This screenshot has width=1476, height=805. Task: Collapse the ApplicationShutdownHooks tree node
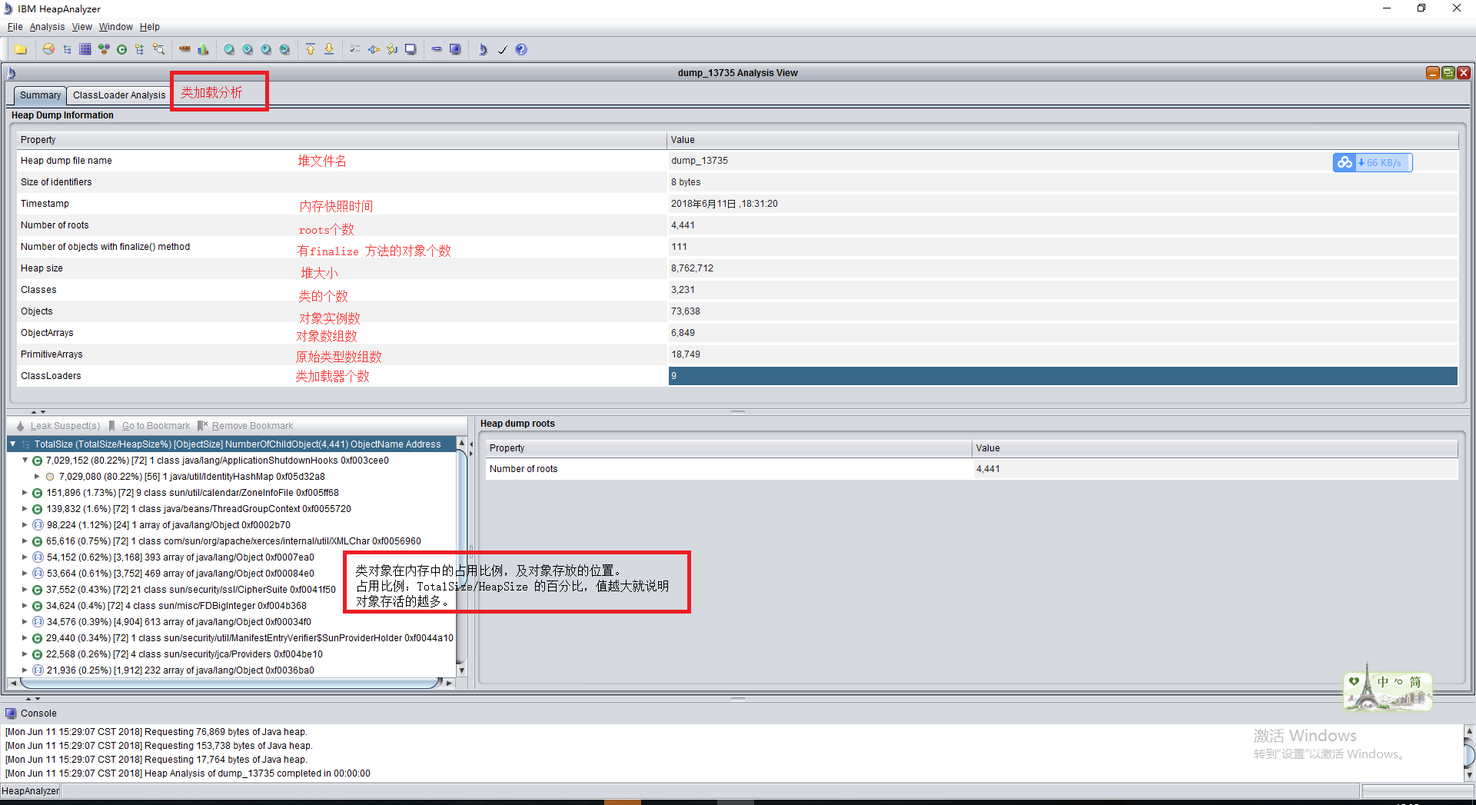click(25, 460)
